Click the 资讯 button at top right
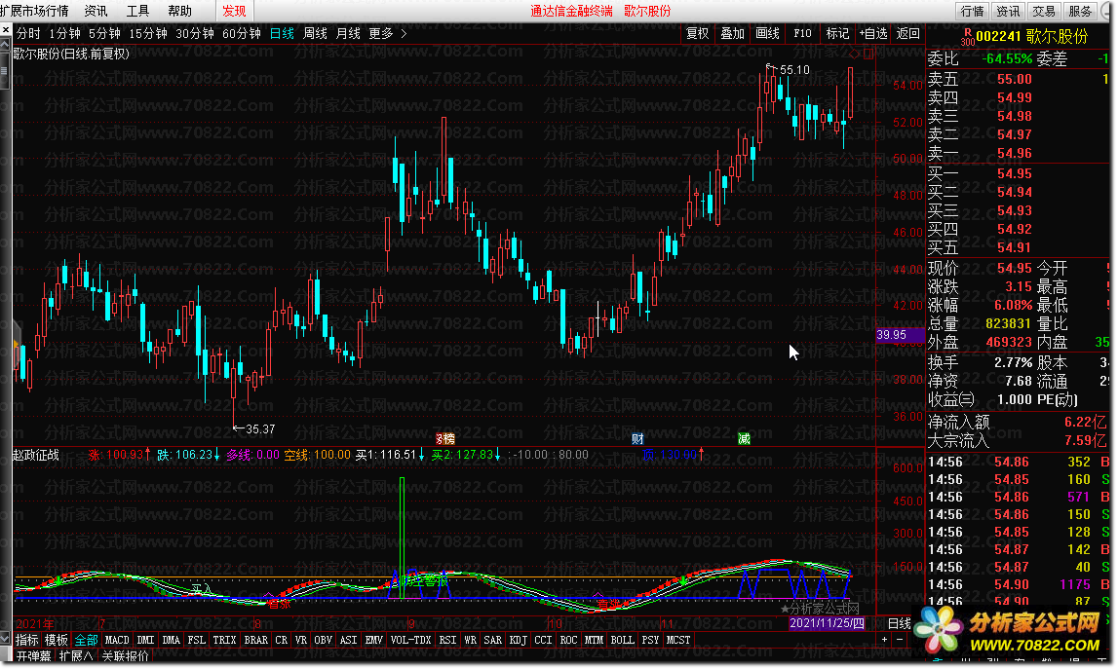Image resolution: width=1118 pixels, height=669 pixels. coord(1008,11)
